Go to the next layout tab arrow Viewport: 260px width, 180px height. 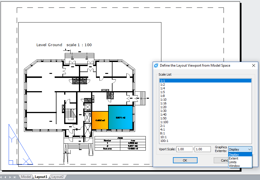click(x=10, y=177)
